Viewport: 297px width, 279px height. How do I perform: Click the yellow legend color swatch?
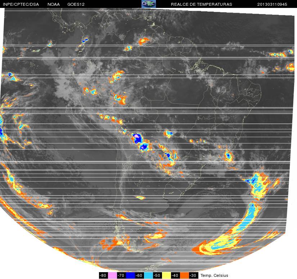click(166, 275)
